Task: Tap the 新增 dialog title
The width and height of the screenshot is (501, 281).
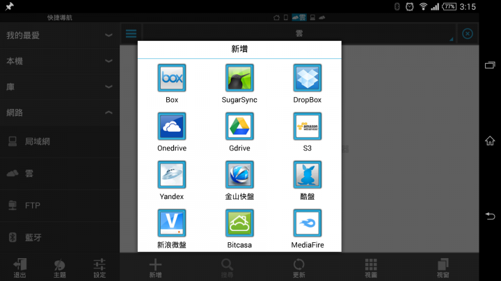Action: [x=239, y=49]
